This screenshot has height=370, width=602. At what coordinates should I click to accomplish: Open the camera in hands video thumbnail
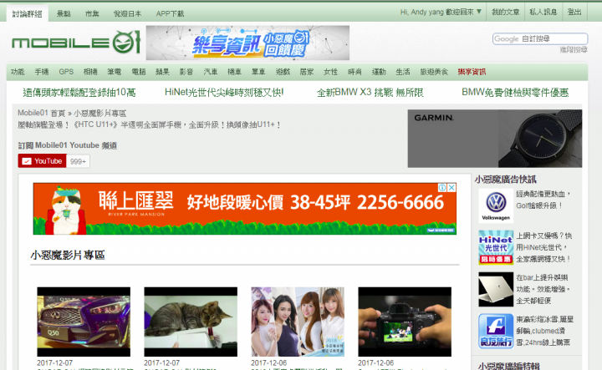[x=405, y=322]
